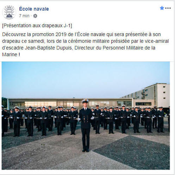This screenshot has height=175, width=175.
Task: Open the ceremony formation photo
Action: 86,116
